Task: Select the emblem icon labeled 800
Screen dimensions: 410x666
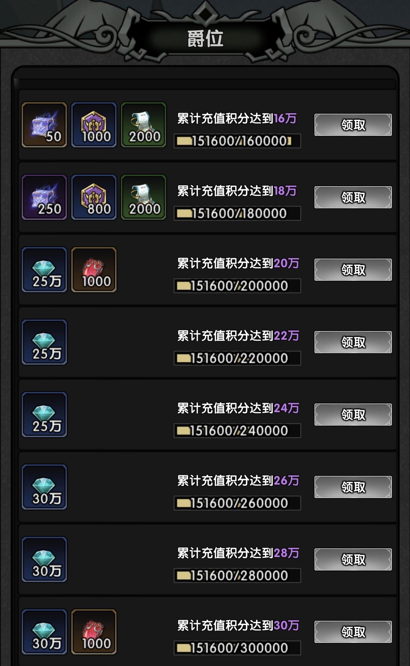Action: click(94, 197)
